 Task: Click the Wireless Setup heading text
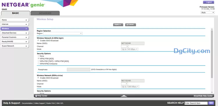point(45,19)
